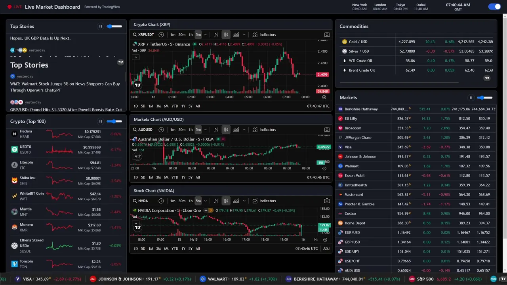Select 1m interval in XRP chart
Viewport: 507px width, 285px height.
coord(173,34)
